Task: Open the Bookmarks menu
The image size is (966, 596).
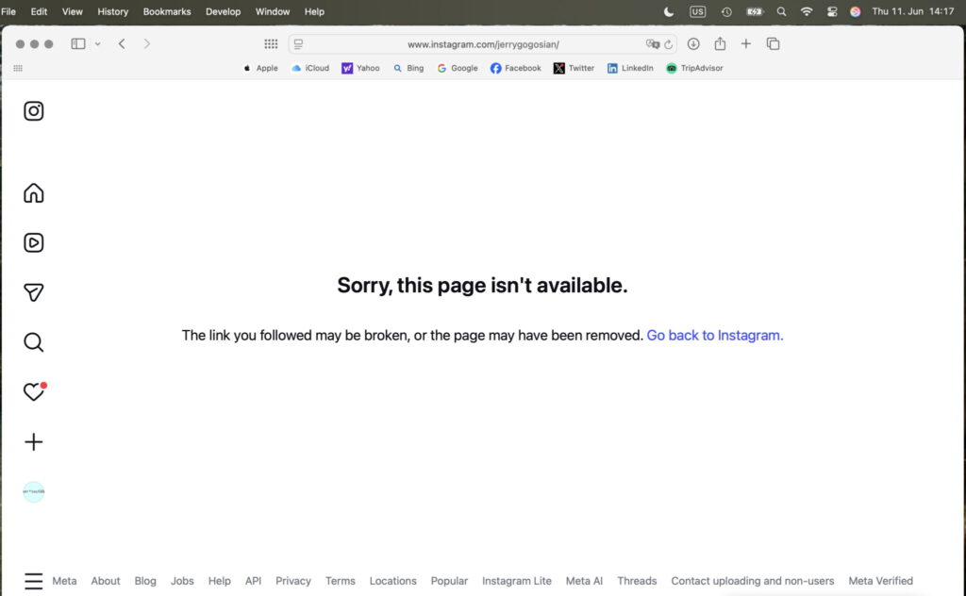Action: (167, 11)
